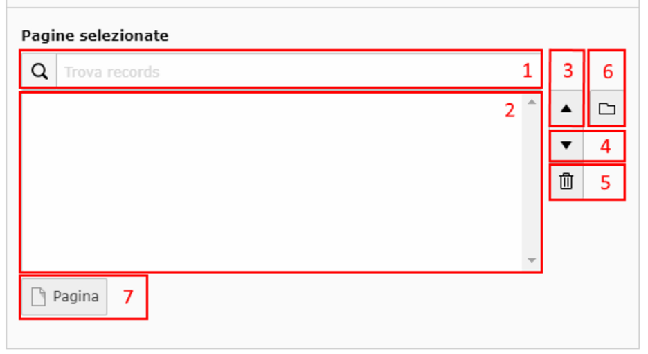Focus the Trova records search field
This screenshot has height=354, width=648.
[298, 71]
